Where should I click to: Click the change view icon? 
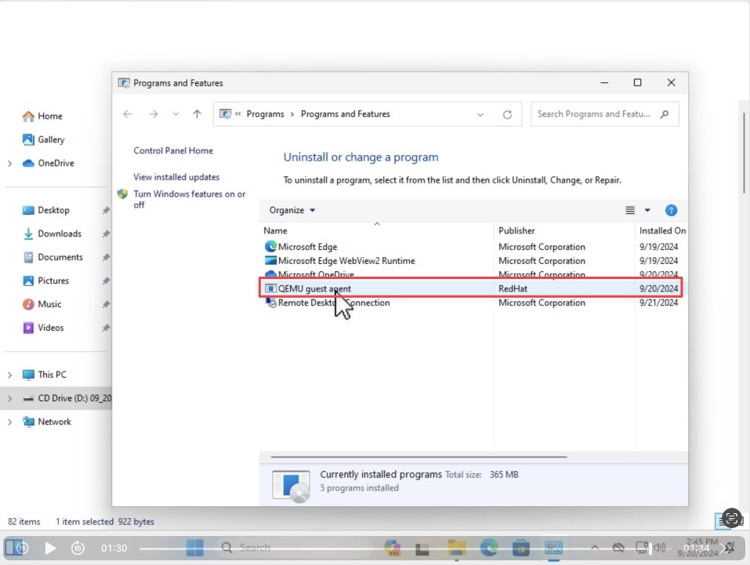630,210
